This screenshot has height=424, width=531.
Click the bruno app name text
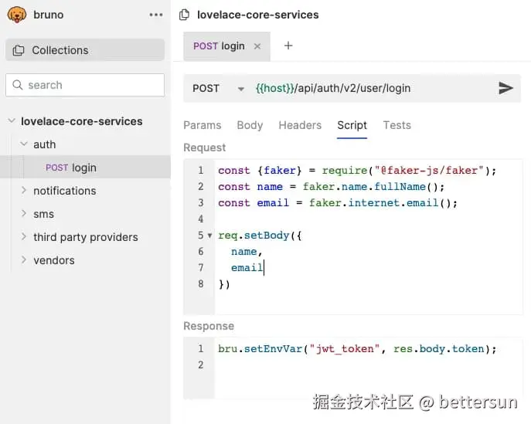pyautogui.click(x=49, y=15)
